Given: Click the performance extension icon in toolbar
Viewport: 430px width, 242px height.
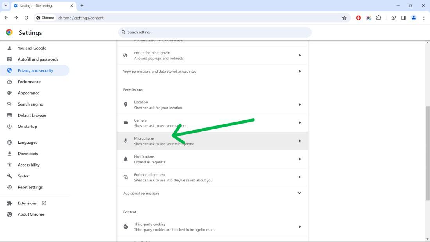Looking at the screenshot, I should (x=394, y=18).
